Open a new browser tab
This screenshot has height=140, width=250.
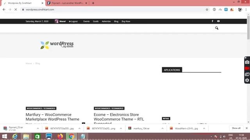point(93,3)
